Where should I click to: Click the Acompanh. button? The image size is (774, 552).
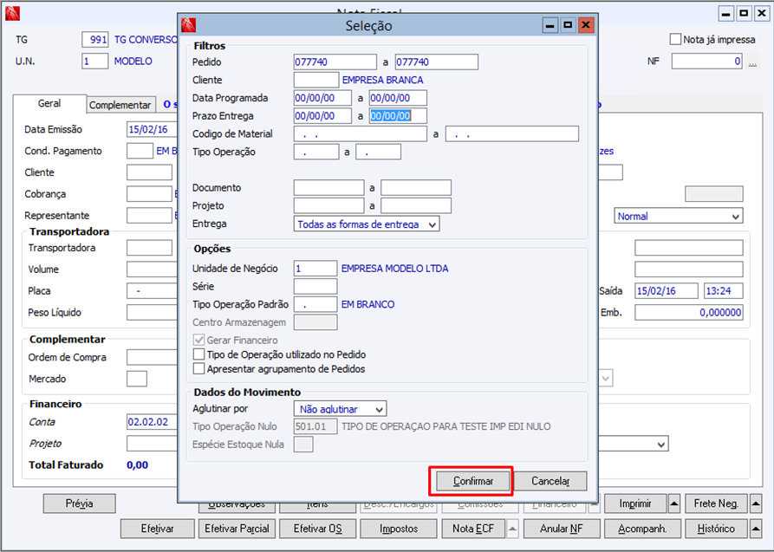(642, 529)
